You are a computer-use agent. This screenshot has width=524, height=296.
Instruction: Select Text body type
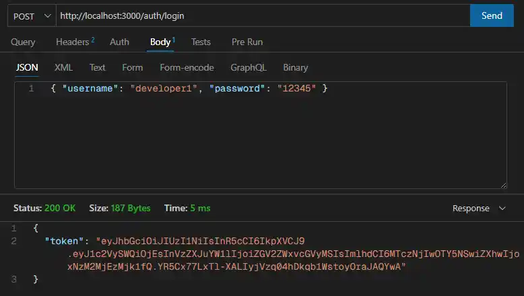click(x=97, y=67)
